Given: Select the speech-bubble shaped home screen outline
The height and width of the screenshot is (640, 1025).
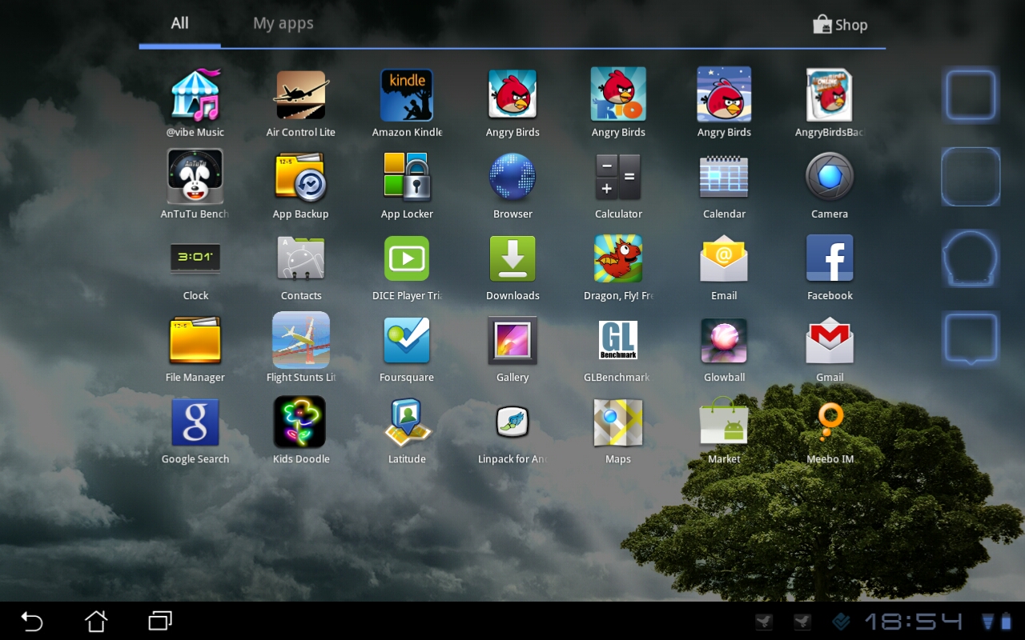Looking at the screenshot, I should 971,338.
